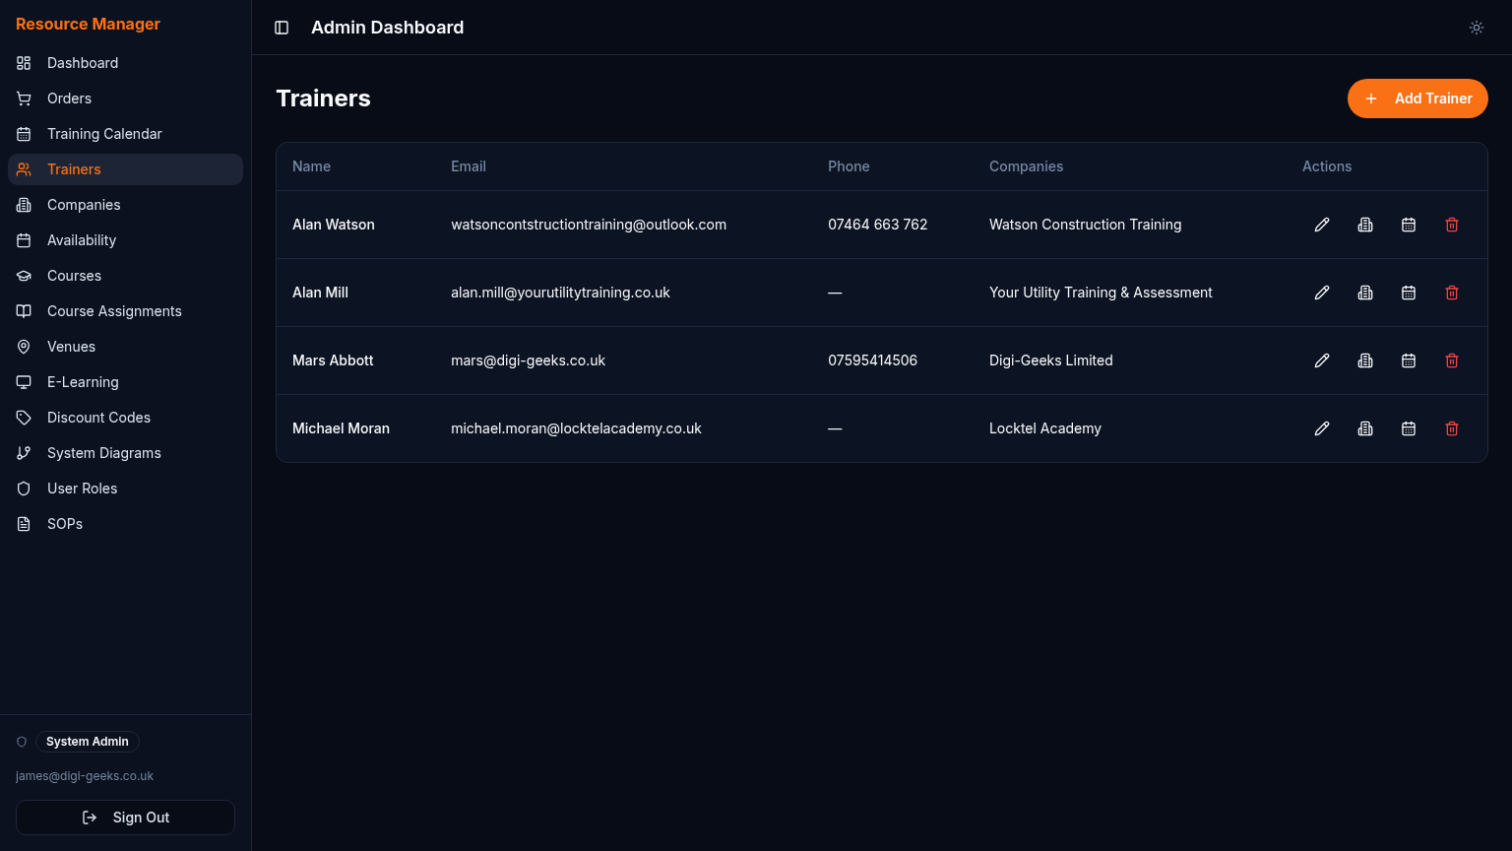Screen dimensions: 1512x851
Task: Open building icon in Alan Mill row
Action: click(1365, 293)
